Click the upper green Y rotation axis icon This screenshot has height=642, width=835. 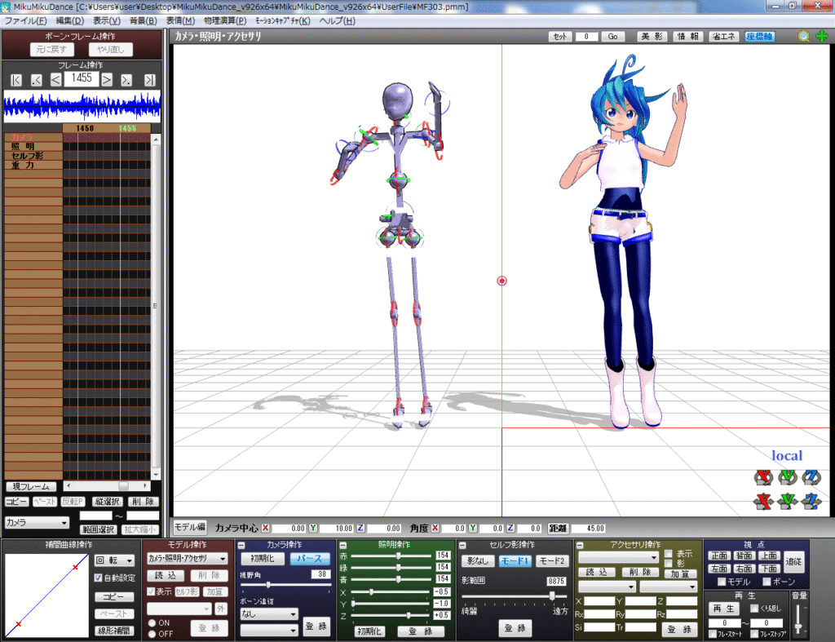pos(788,477)
